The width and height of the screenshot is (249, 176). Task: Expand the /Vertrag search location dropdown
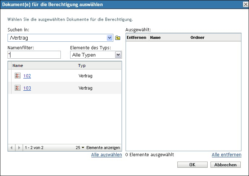coord(110,38)
